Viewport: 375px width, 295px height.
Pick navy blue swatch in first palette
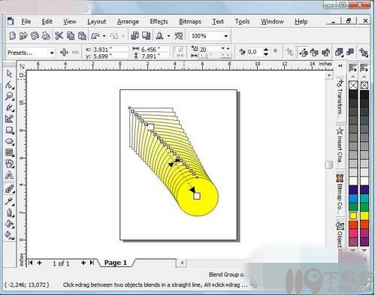pyautogui.click(x=353, y=189)
